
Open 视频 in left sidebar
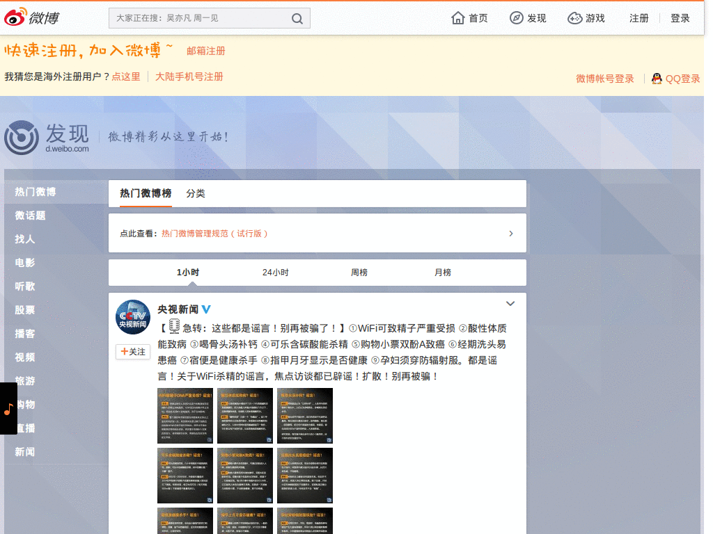pos(25,357)
